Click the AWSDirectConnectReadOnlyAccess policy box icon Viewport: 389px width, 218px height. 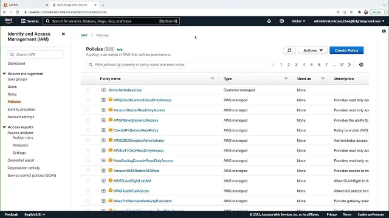[111, 99]
